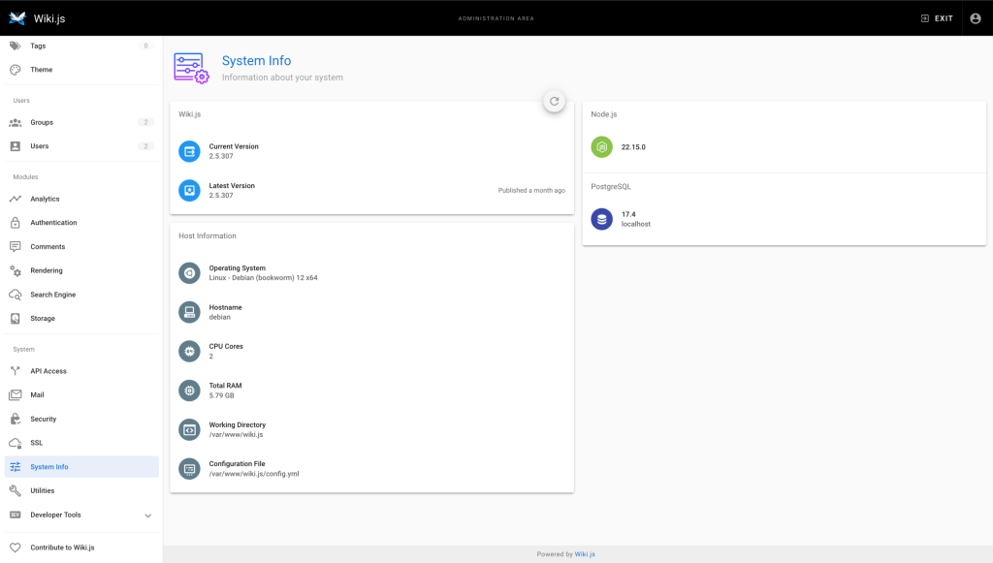Navigate to Groups in sidebar
Viewport: 993px width, 563px height.
tap(42, 122)
